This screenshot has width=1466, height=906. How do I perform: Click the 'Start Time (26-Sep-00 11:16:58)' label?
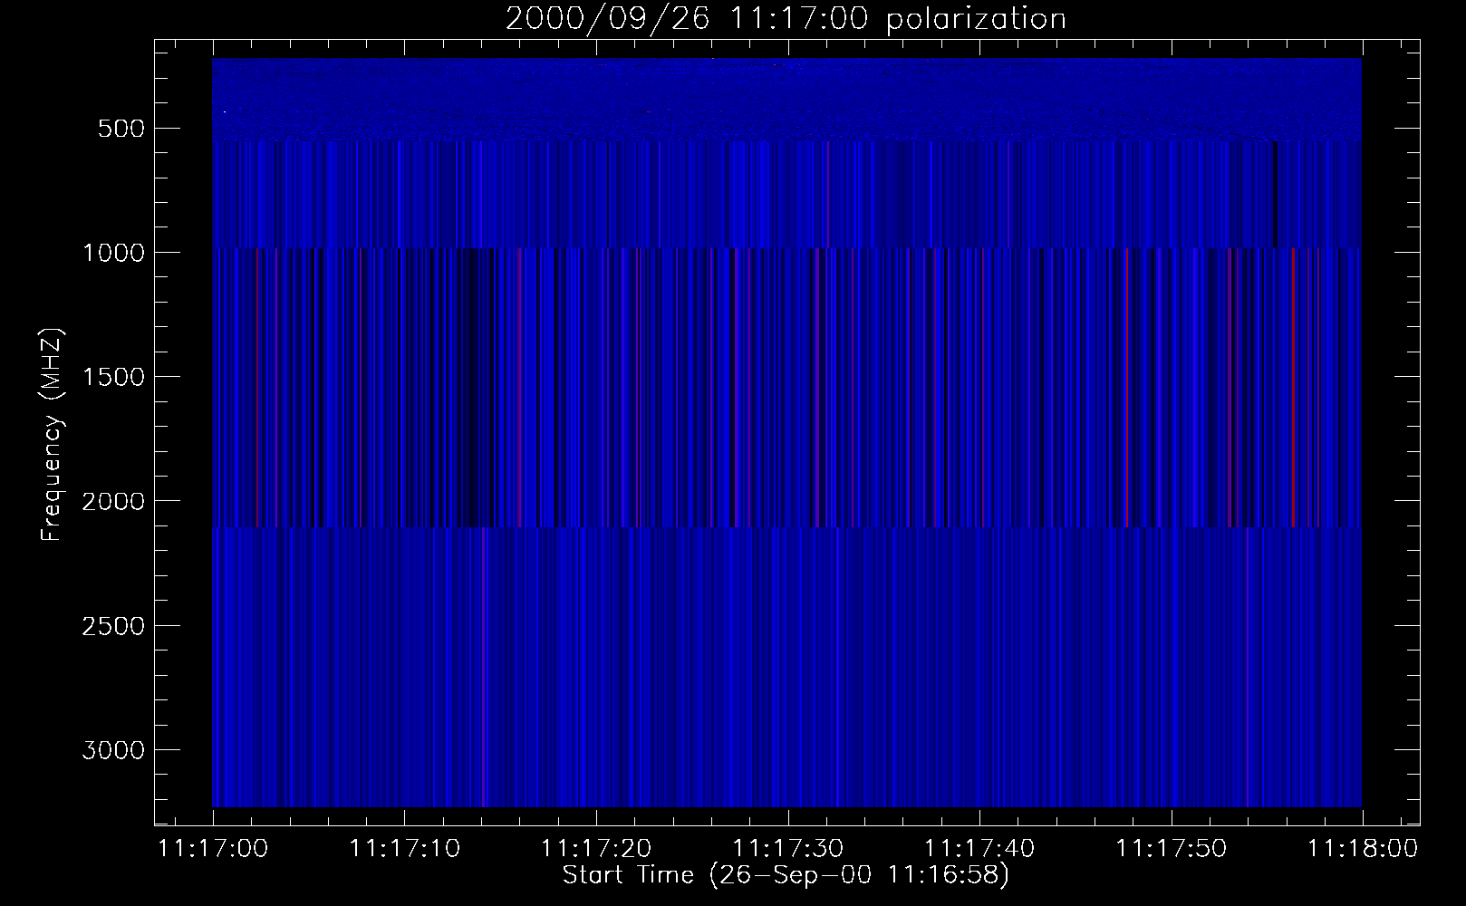click(x=786, y=875)
